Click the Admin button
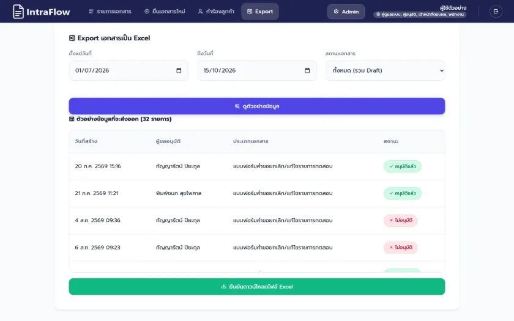The height and width of the screenshot is (321, 514). (346, 12)
